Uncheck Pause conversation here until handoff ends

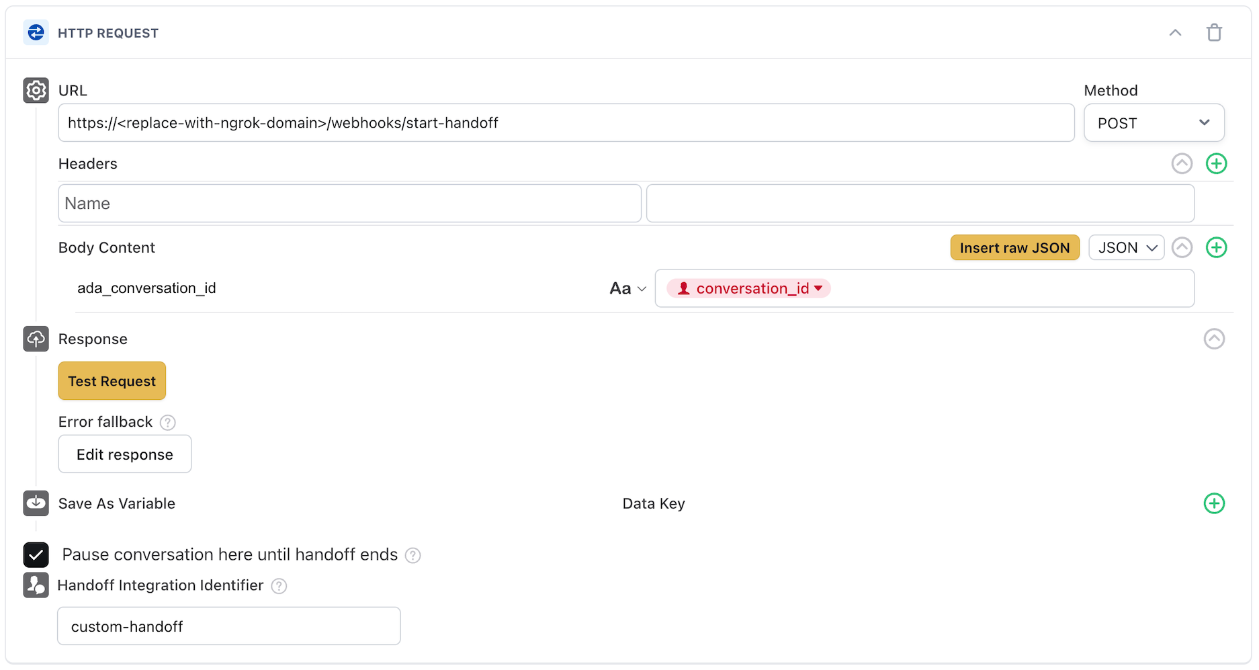point(36,554)
